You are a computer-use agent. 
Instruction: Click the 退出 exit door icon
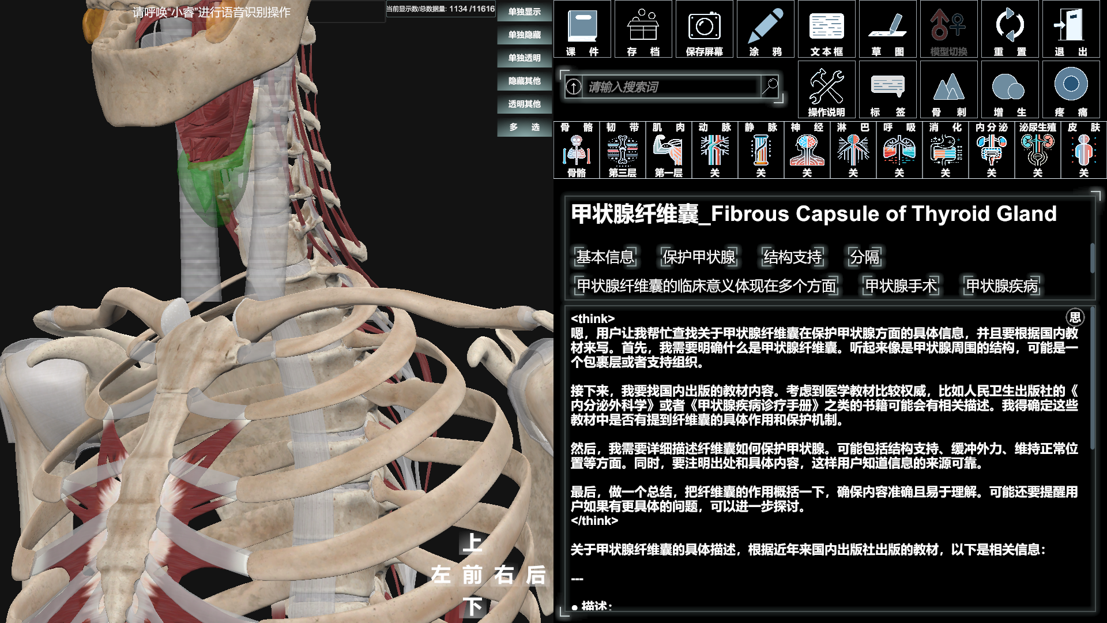pos(1071,29)
